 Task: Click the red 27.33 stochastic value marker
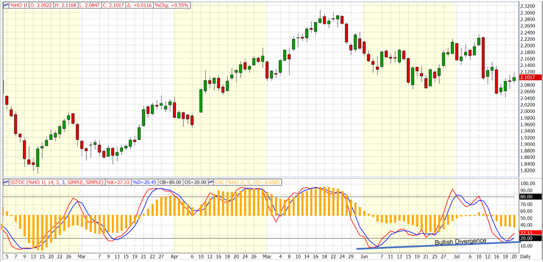tap(527, 232)
